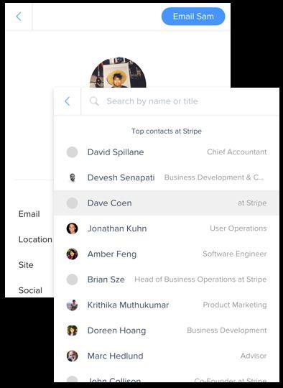Click the back chevron beside the search field
Image resolution: width=283 pixels, height=388 pixels.
68,101
